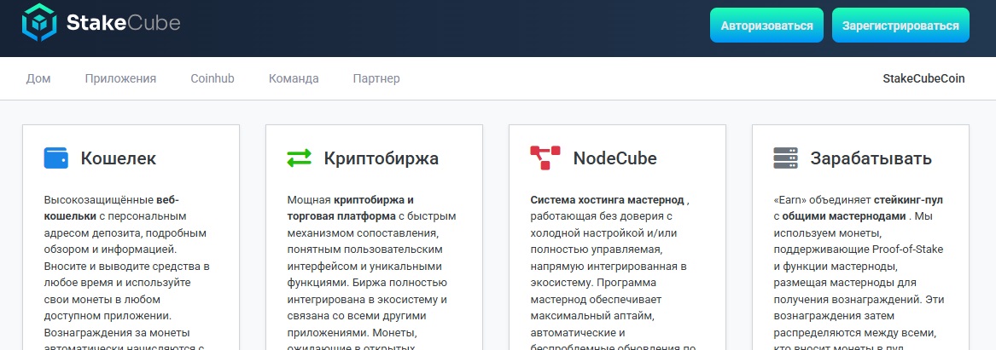
Task: Click bold text Система хостинга мастернод
Action: [x=608, y=200]
